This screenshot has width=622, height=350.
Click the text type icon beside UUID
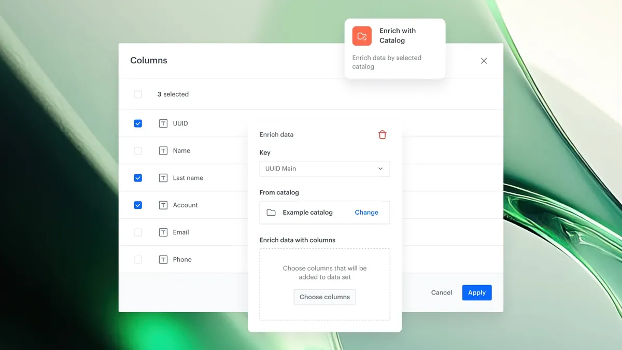coord(162,123)
